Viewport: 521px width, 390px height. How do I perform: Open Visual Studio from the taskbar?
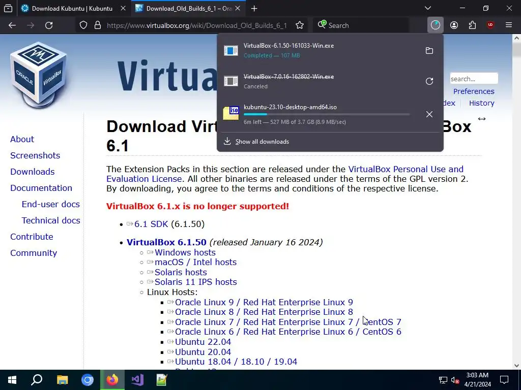[137, 380]
